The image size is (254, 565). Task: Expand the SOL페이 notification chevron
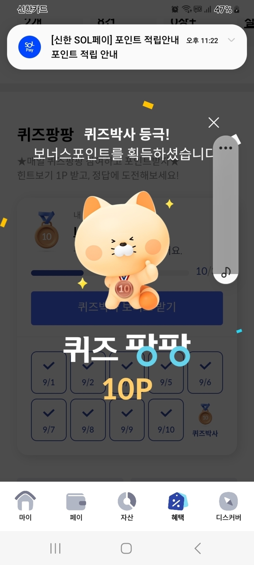[232, 40]
